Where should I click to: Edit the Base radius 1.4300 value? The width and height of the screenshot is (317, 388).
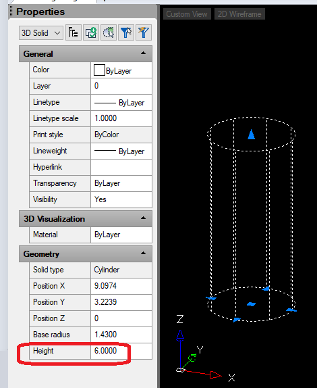[121, 335]
